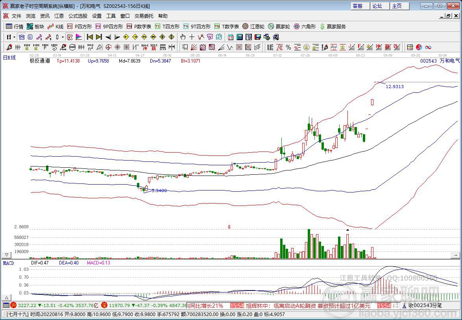Click the blue infinity loop icon
The height and width of the screenshot is (320, 462).
[428, 47]
